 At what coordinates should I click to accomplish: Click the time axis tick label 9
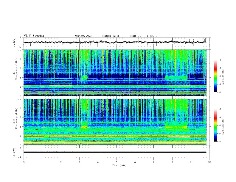(191, 162)
